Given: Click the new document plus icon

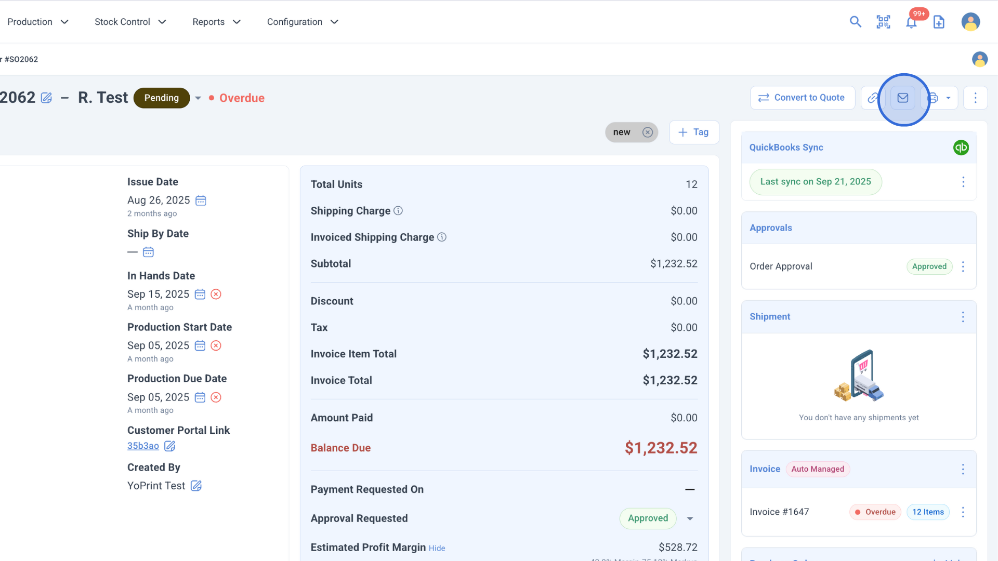Looking at the screenshot, I should (x=939, y=22).
